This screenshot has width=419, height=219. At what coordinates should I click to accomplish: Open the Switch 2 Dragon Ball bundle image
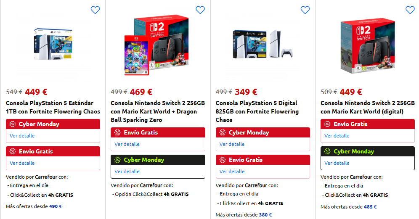point(158,46)
